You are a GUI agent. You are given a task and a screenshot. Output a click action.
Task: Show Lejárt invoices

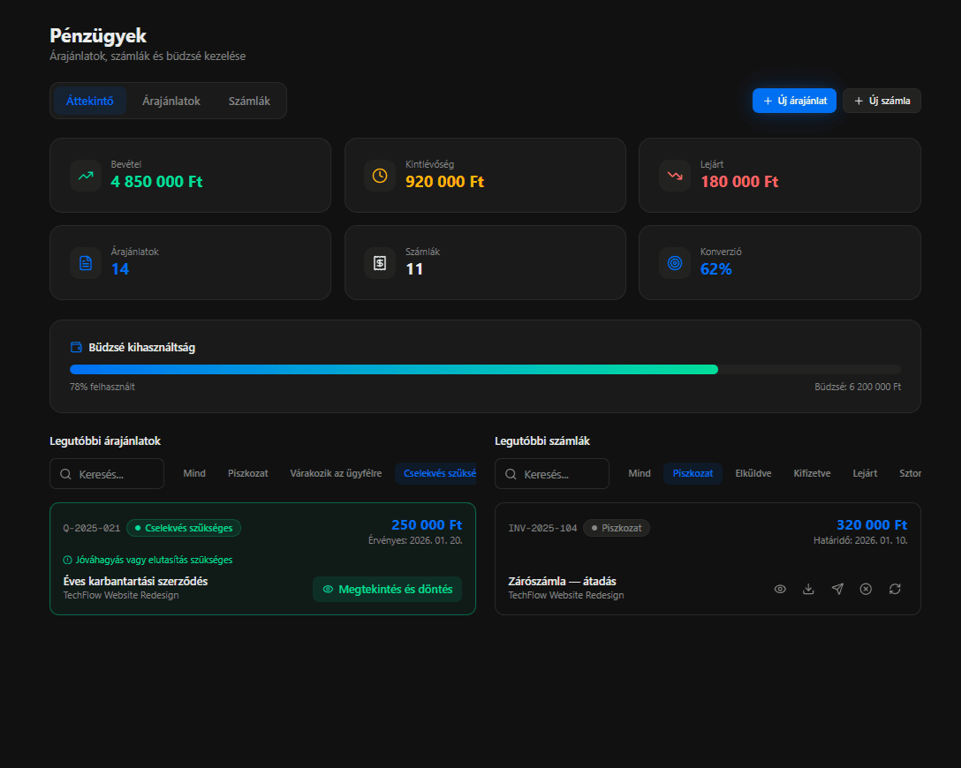click(865, 473)
